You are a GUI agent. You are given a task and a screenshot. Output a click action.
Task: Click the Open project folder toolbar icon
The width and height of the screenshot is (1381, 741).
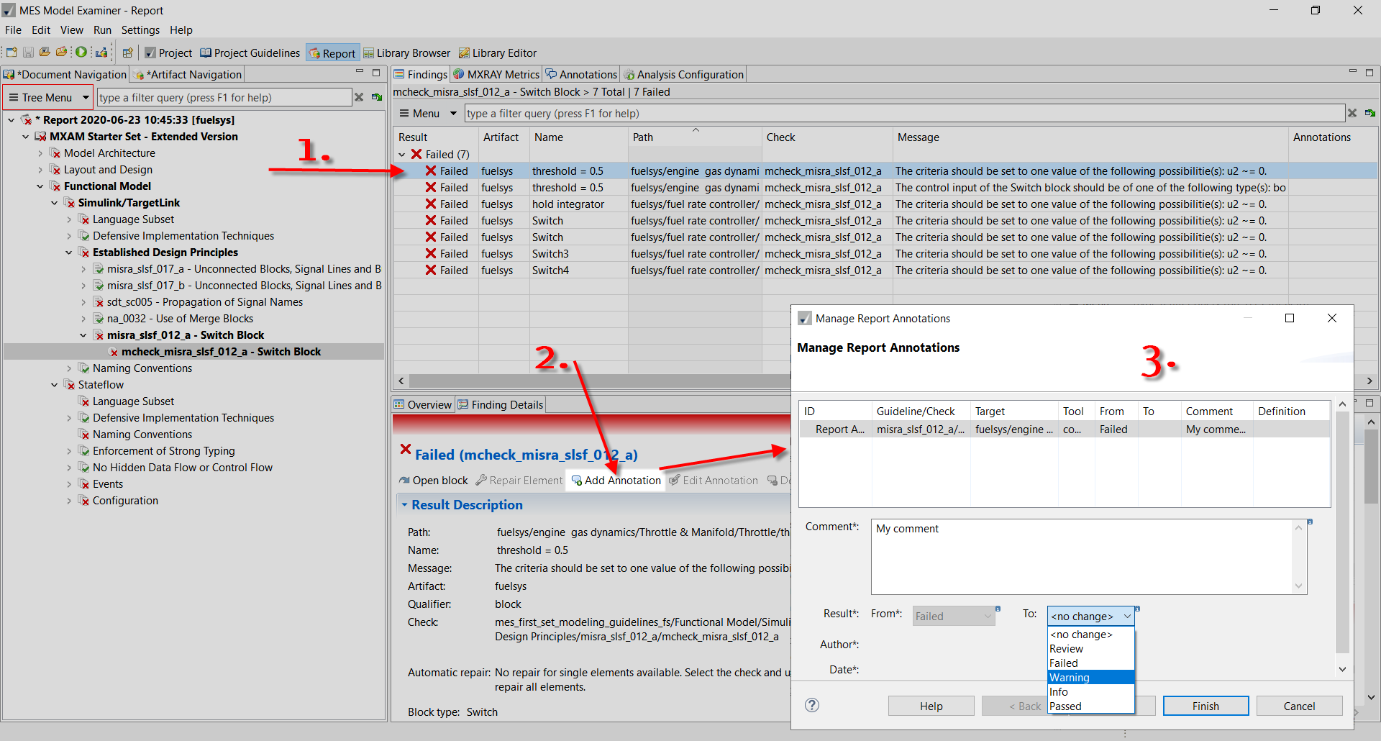[45, 53]
